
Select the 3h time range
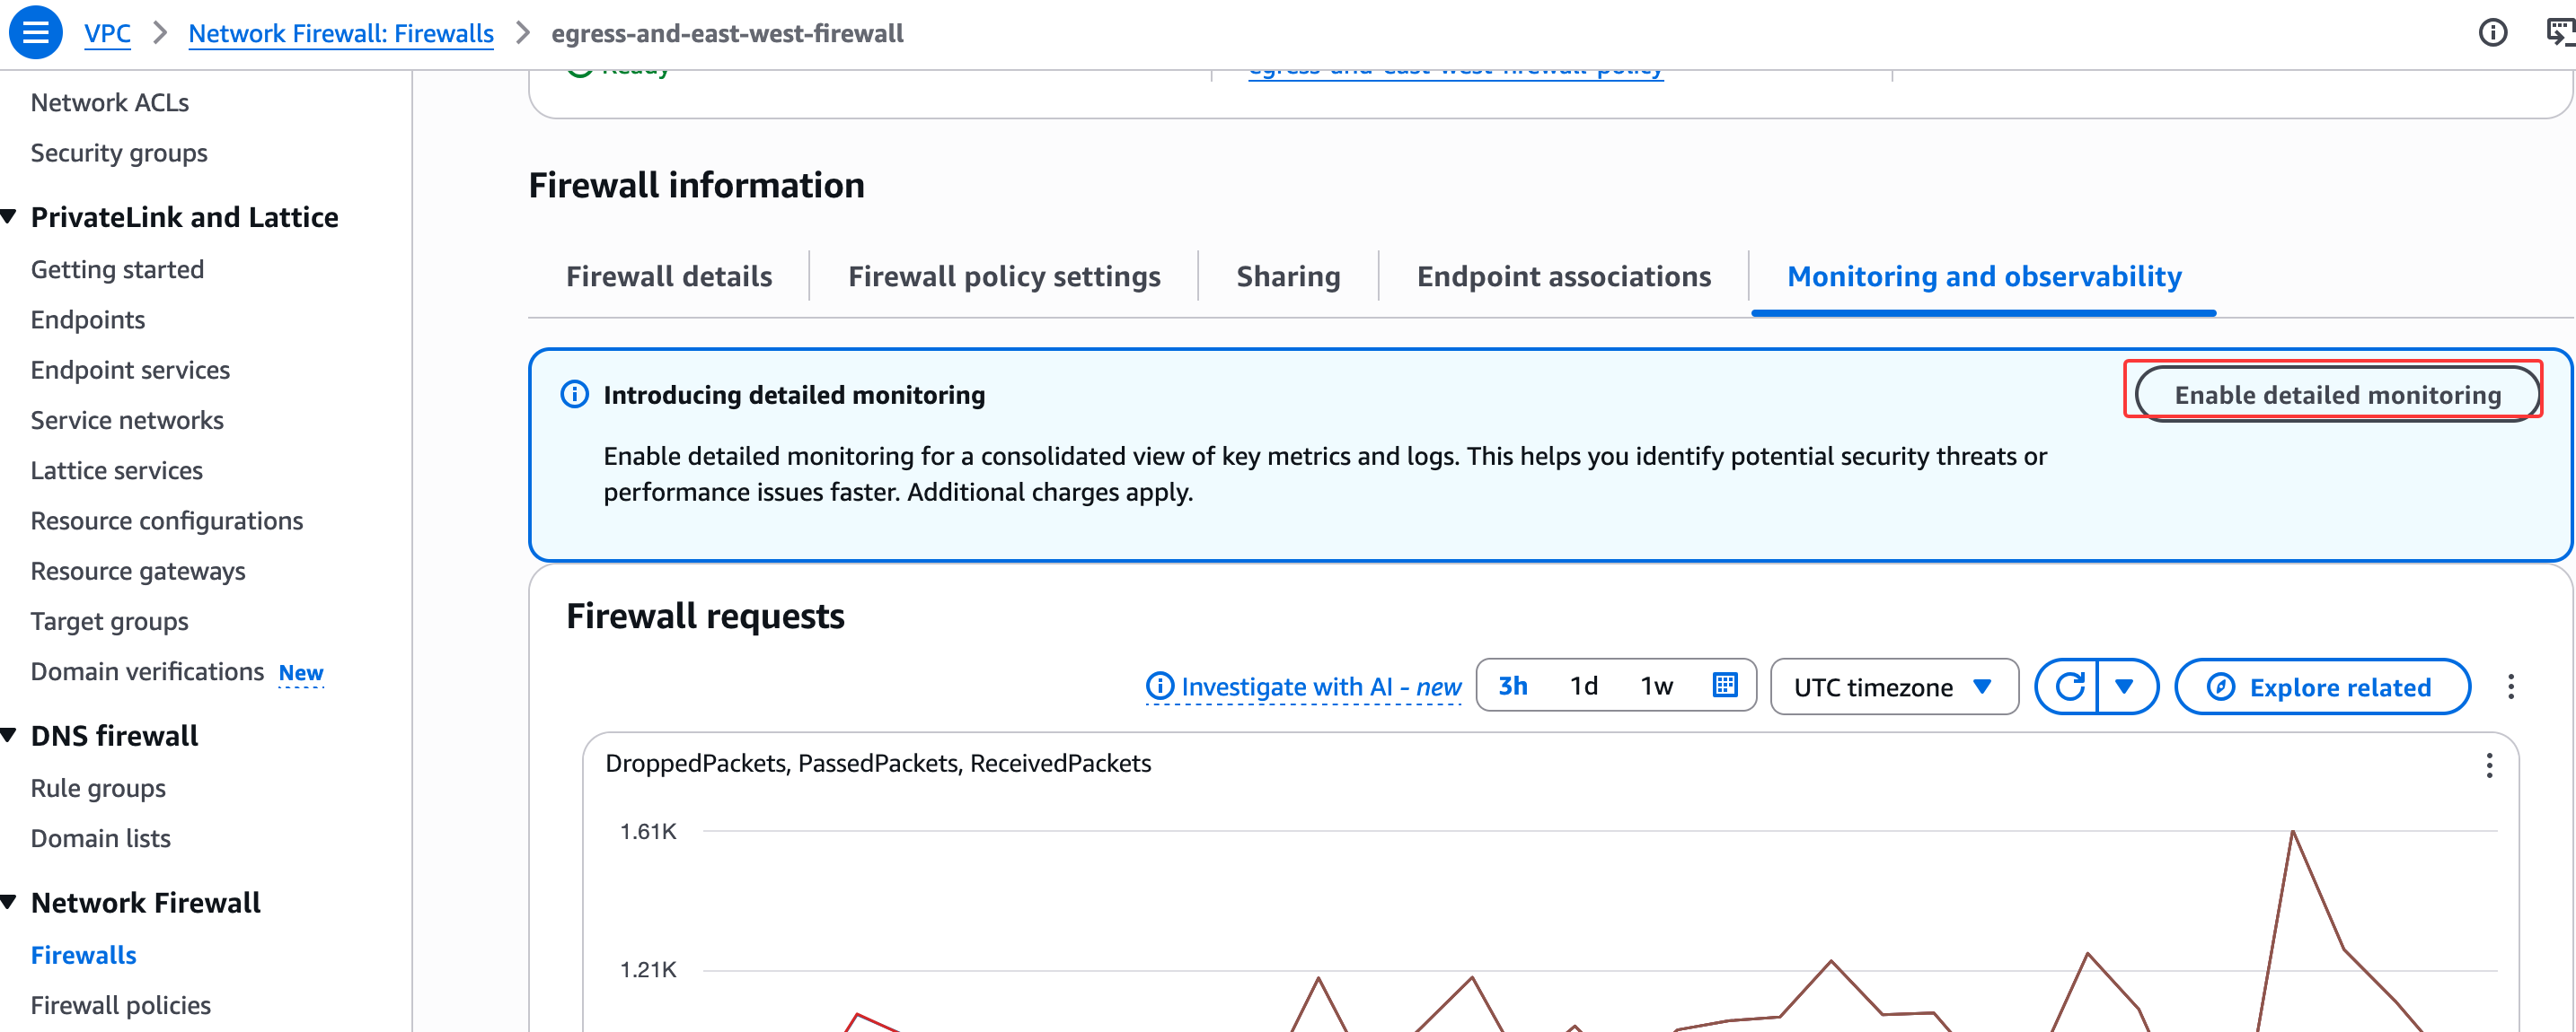tap(1512, 687)
